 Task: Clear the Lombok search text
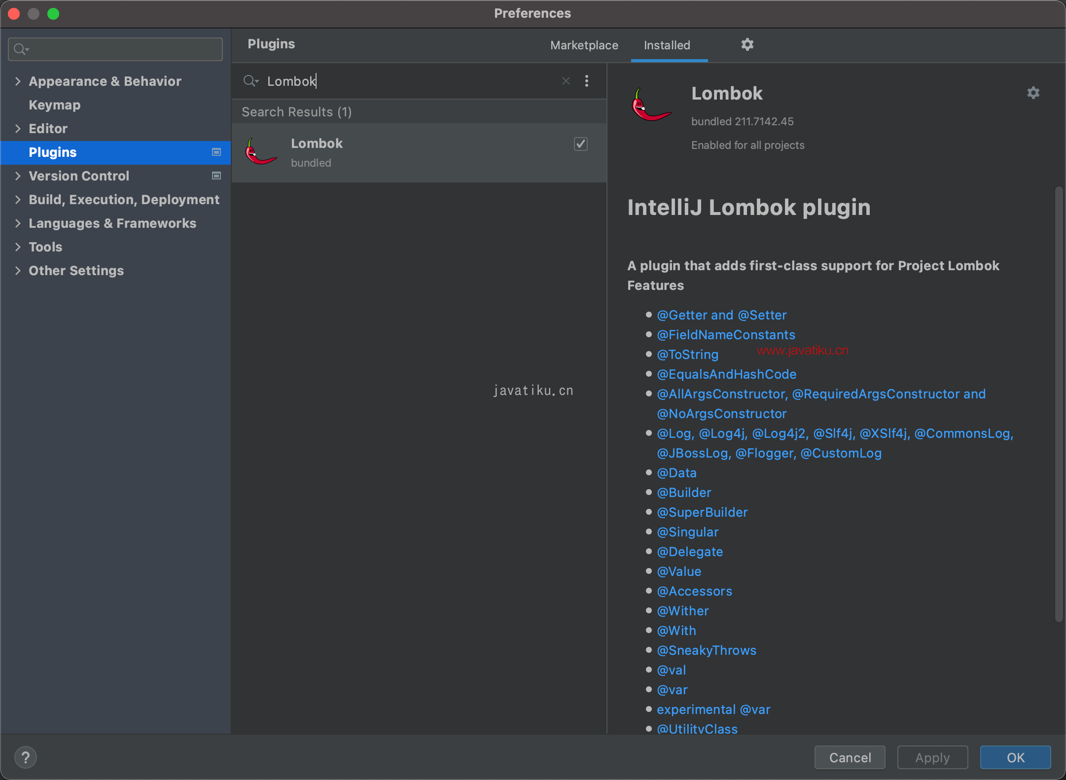coord(566,81)
